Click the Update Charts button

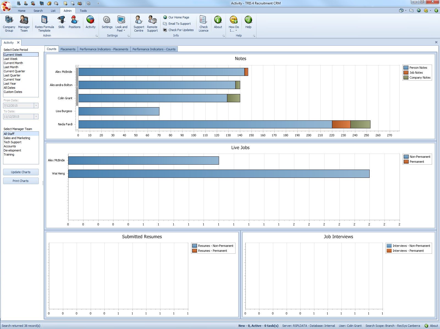coord(21,172)
